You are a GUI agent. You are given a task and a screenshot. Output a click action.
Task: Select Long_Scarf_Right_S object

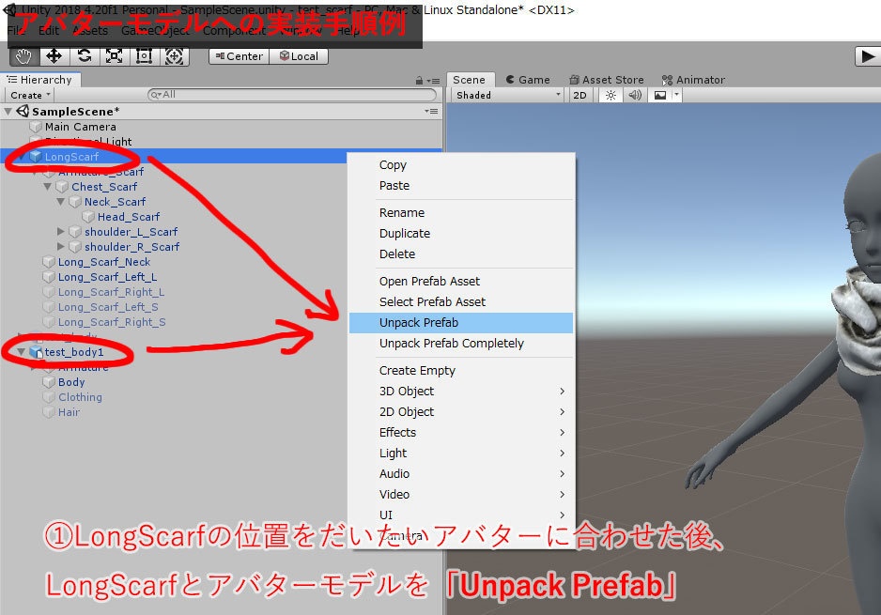112,322
